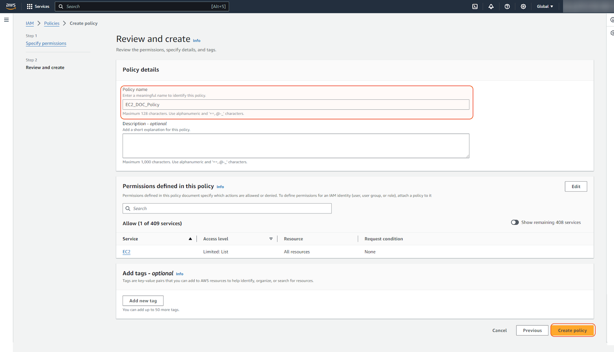Open the help question mark icon

[x=507, y=7]
